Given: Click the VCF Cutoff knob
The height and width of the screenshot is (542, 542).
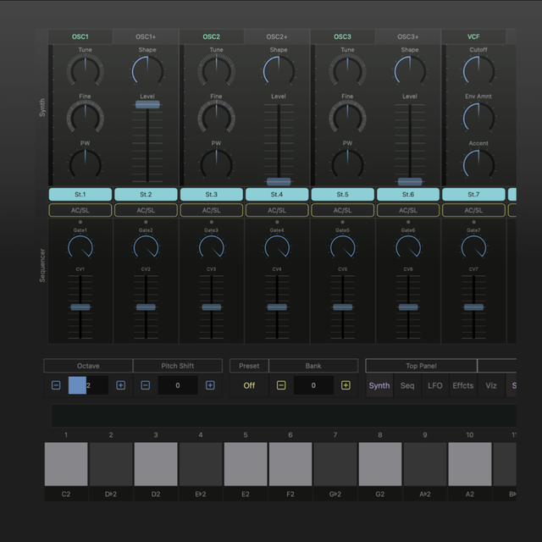Looking at the screenshot, I should [478, 70].
